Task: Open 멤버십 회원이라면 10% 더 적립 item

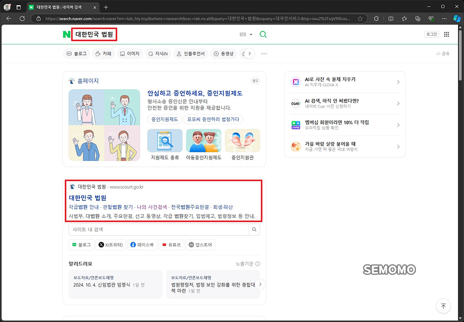Action: click(345, 125)
